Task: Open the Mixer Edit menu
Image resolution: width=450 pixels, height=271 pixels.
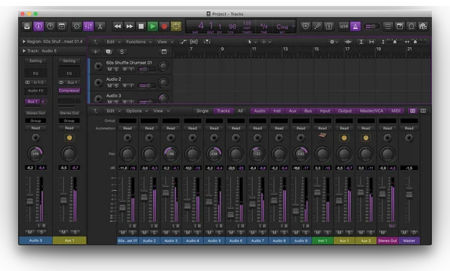Action: click(x=114, y=111)
